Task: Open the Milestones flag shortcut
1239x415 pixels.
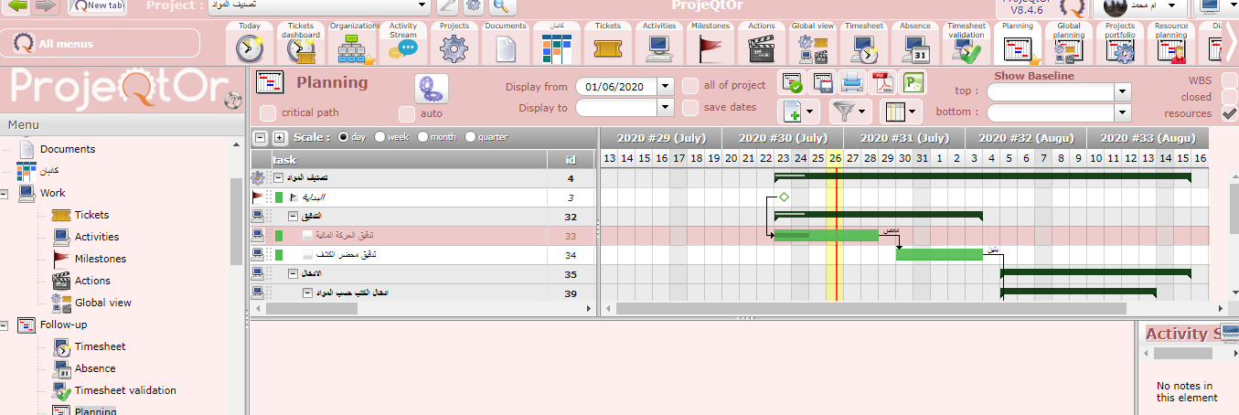Action: (710, 42)
